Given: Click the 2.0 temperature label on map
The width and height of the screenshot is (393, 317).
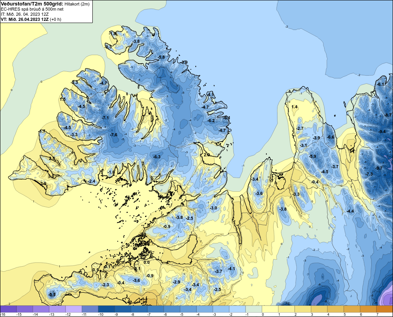Looking at the screenshot, I should pyautogui.click(x=207, y=155).
